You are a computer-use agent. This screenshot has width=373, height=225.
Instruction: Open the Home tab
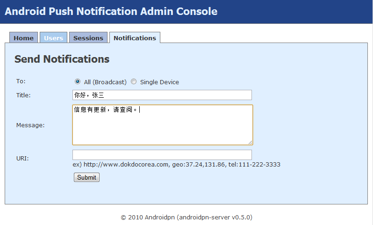(x=23, y=38)
